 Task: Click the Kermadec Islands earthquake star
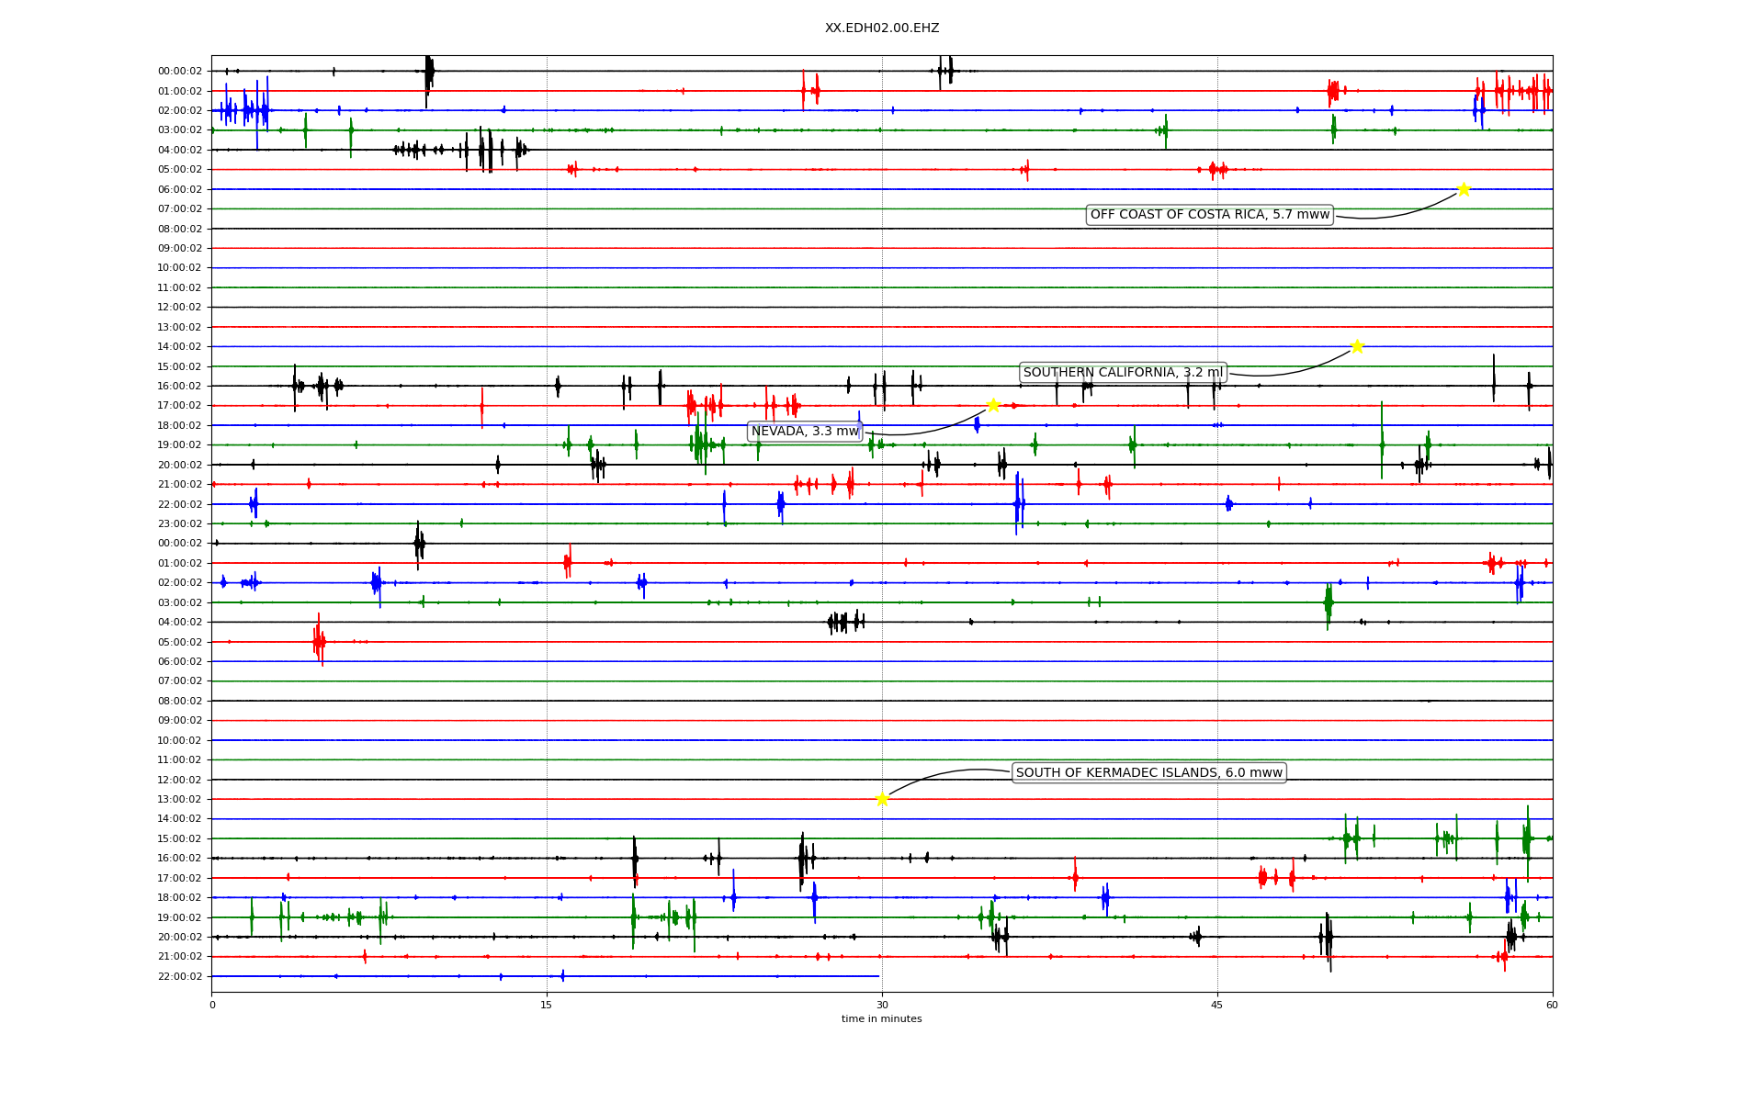coord(882,799)
